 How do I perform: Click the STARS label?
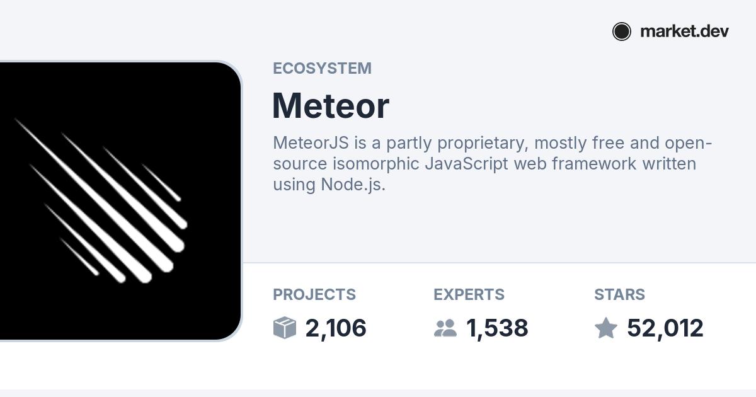619,294
